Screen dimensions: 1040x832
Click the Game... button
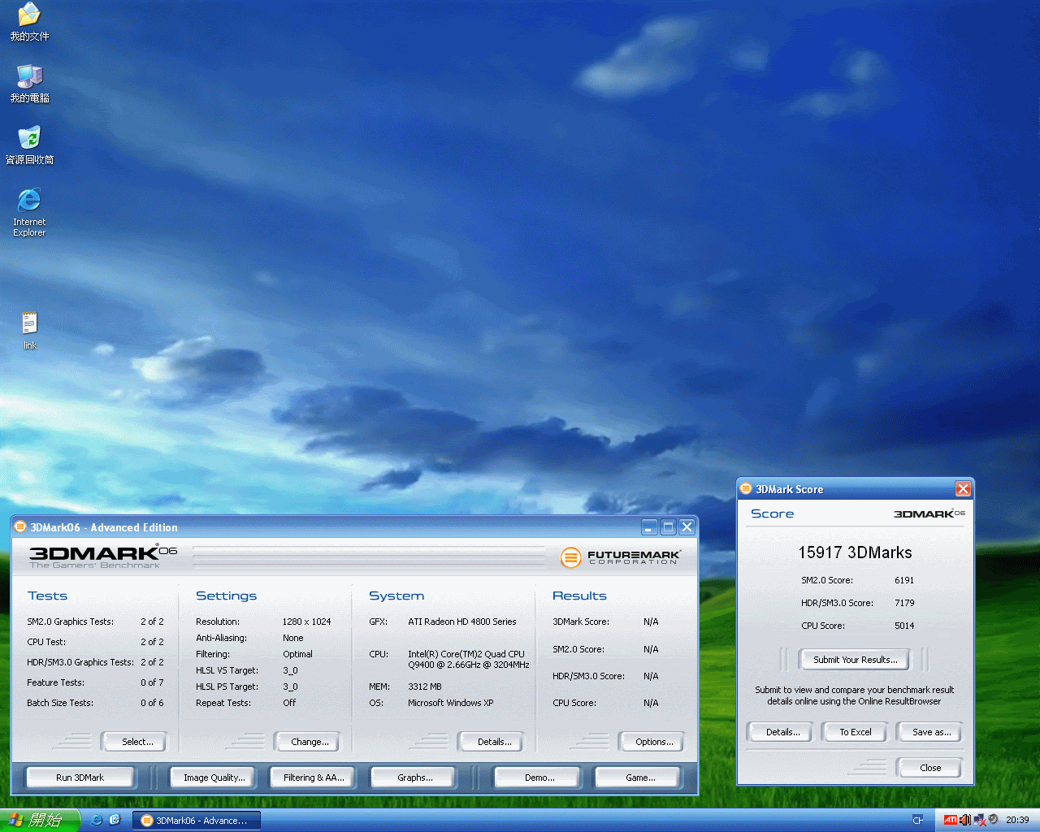638,778
